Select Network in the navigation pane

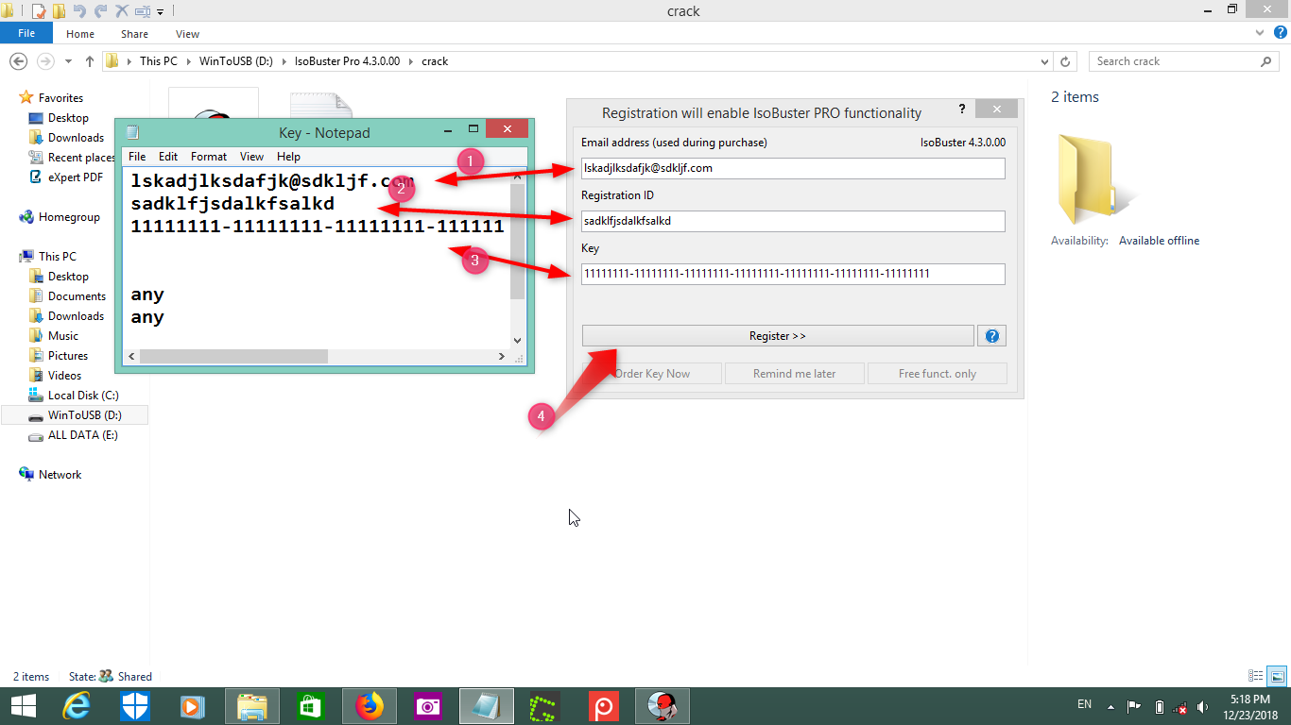click(x=60, y=475)
